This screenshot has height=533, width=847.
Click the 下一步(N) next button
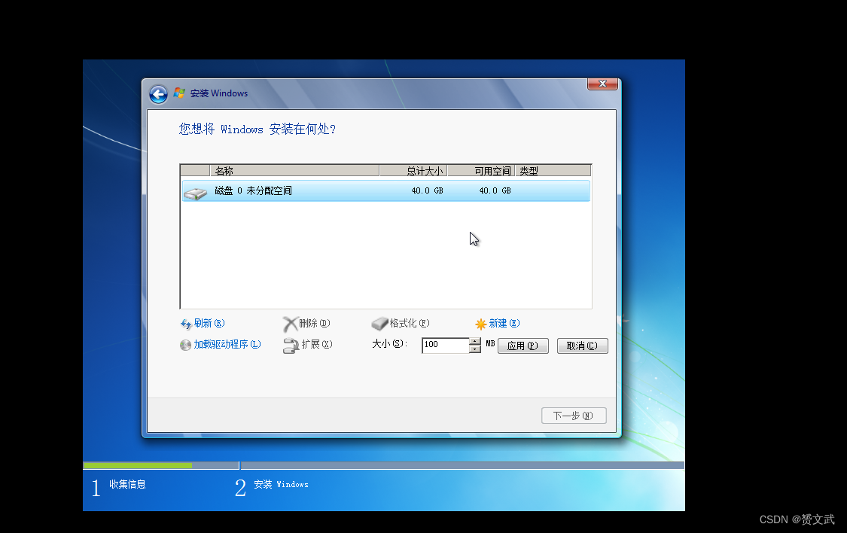click(x=574, y=416)
